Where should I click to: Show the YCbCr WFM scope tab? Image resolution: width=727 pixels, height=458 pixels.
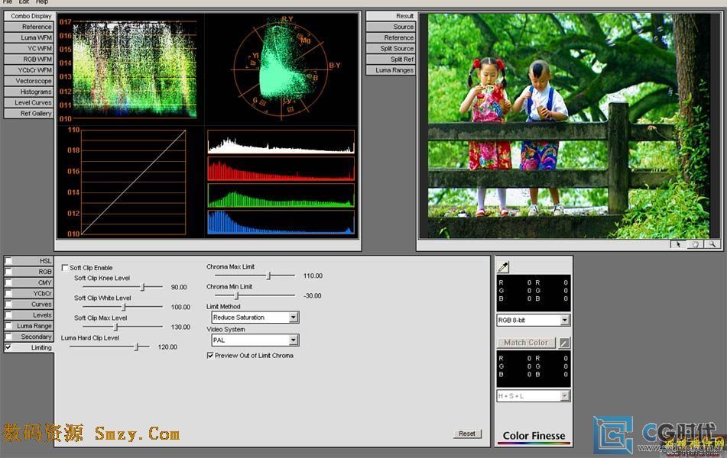pyautogui.click(x=29, y=70)
